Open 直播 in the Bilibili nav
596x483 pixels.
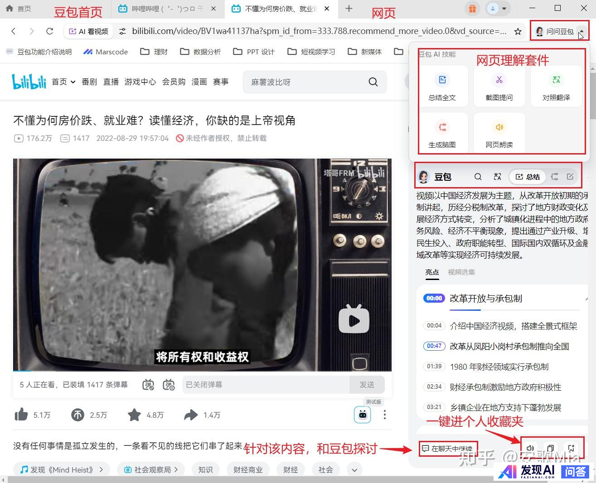[111, 82]
